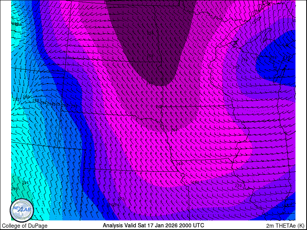Image resolution: width=307 pixels, height=230 pixels.
Task: Click the 290 contour label
Action: [26, 97]
